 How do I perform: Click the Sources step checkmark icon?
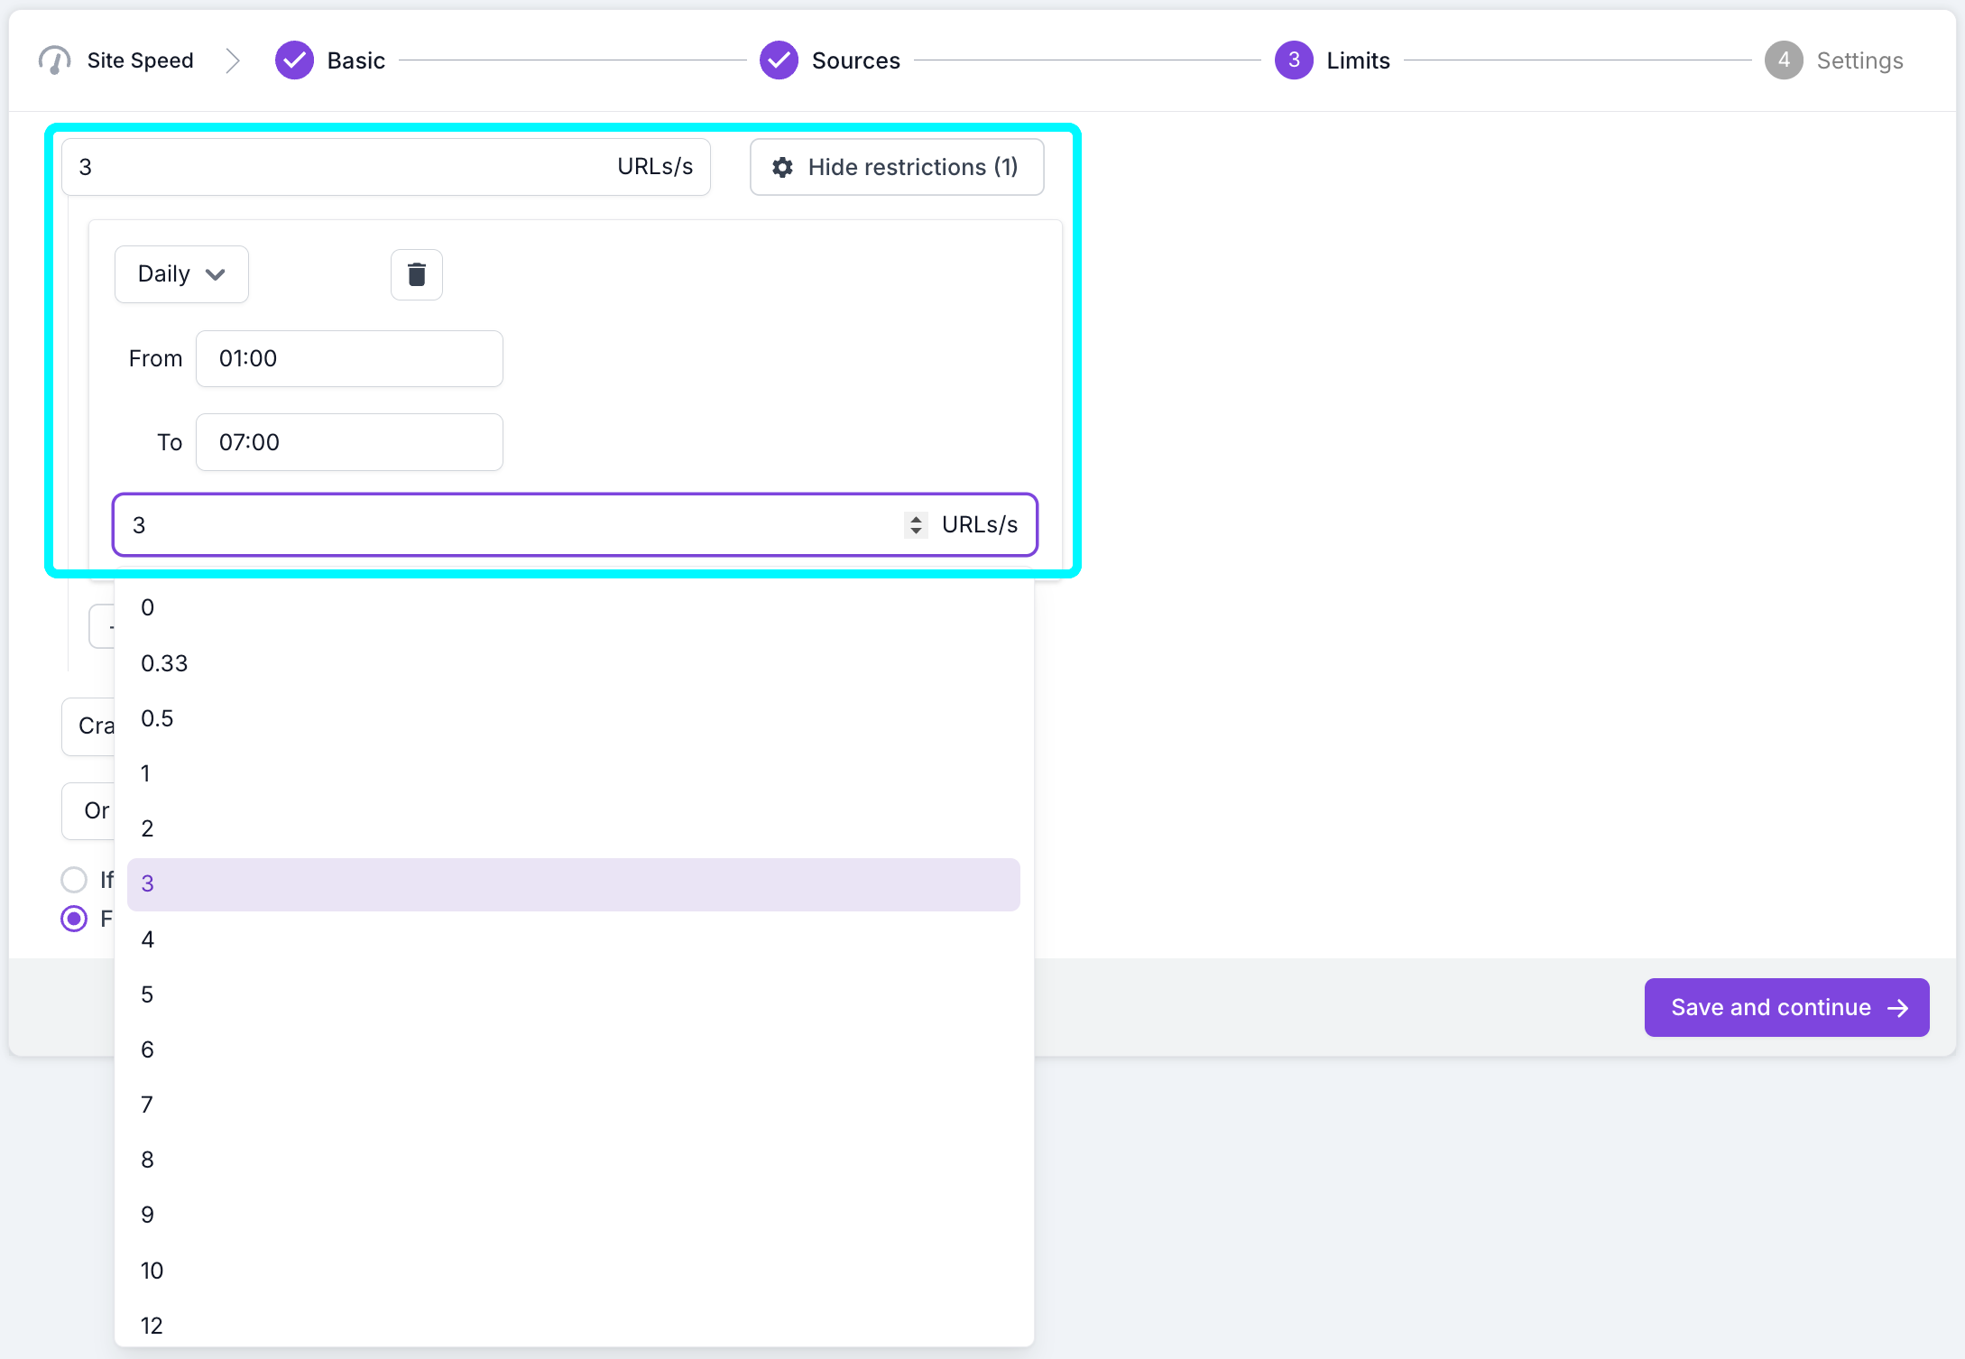[x=779, y=60]
